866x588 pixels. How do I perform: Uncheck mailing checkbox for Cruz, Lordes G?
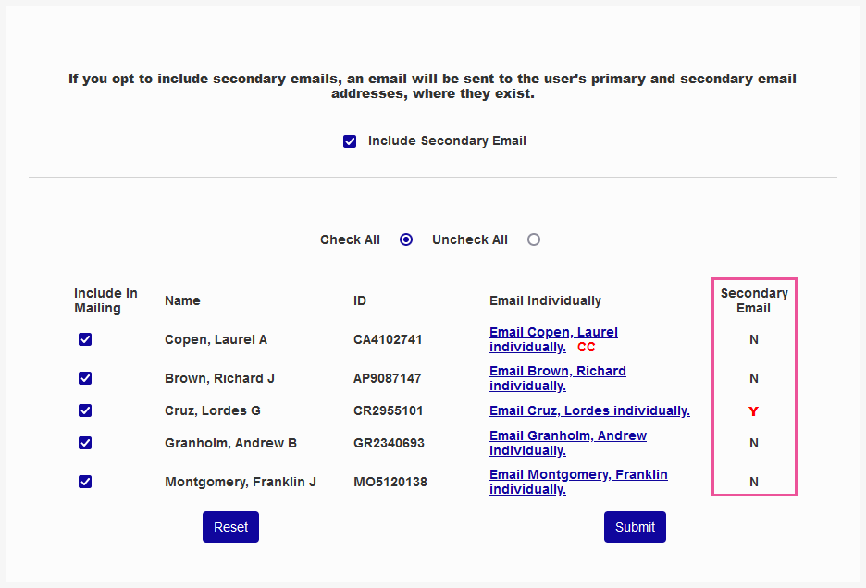85,410
